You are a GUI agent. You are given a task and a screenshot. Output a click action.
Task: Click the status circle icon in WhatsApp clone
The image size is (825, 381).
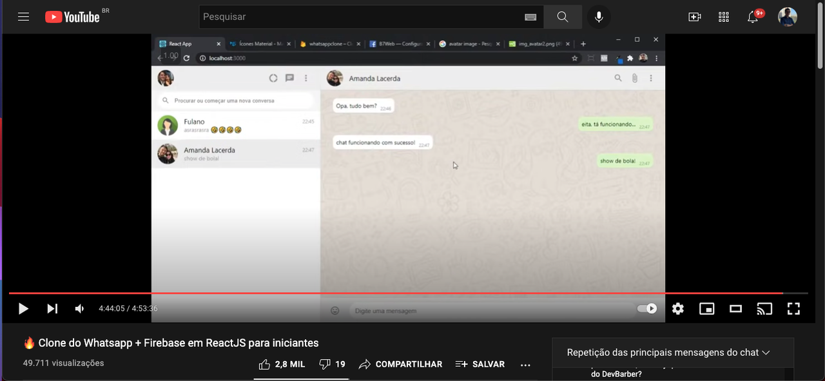(x=273, y=78)
